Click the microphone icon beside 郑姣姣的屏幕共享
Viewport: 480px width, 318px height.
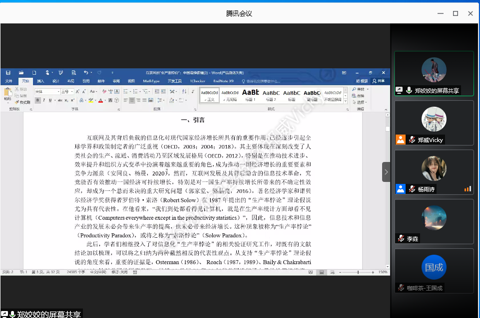409,91
